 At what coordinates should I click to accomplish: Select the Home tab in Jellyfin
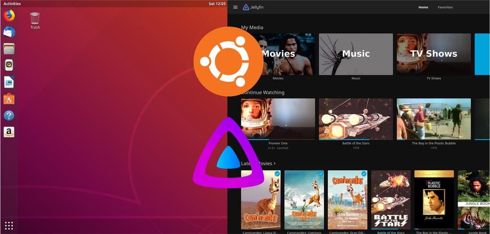(x=423, y=7)
